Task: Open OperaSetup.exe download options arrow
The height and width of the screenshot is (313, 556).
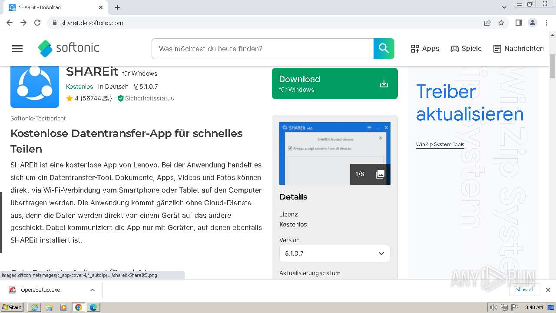Action: pyautogui.click(x=92, y=290)
